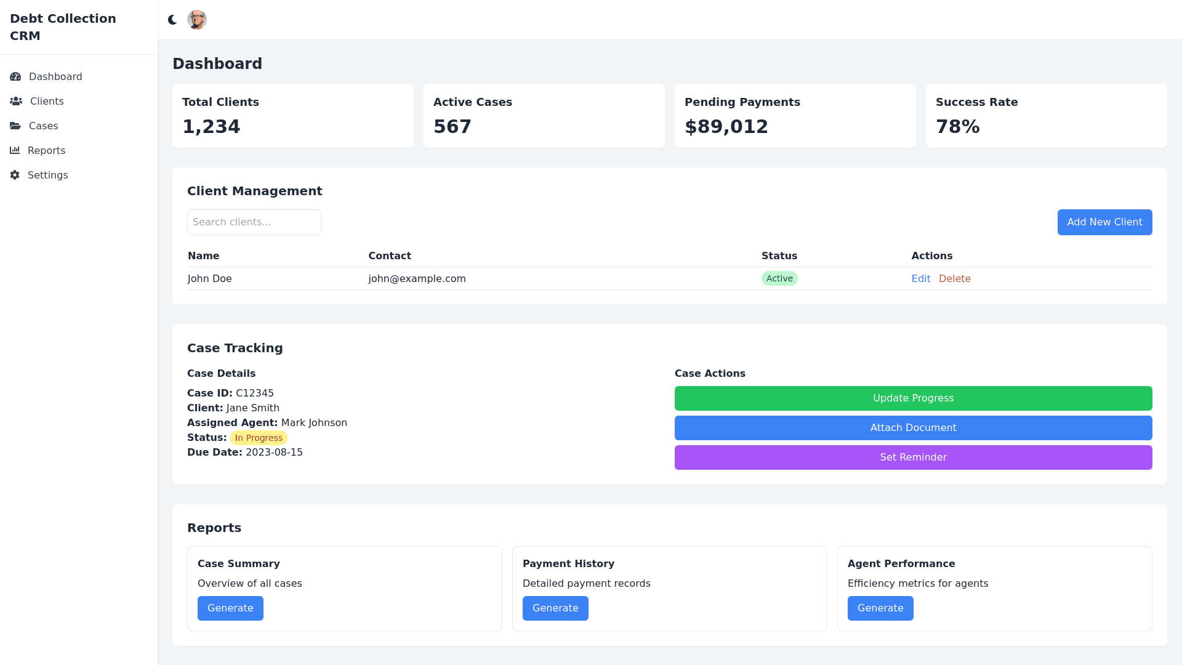Click the Settings gear icon in sidebar

click(15, 175)
